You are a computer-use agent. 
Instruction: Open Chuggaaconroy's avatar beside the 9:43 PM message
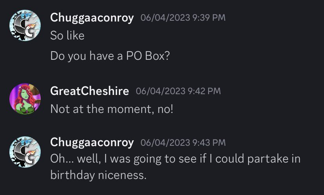(x=25, y=152)
